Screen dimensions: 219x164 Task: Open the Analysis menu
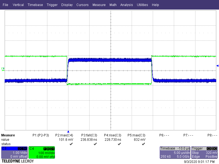[126, 5]
